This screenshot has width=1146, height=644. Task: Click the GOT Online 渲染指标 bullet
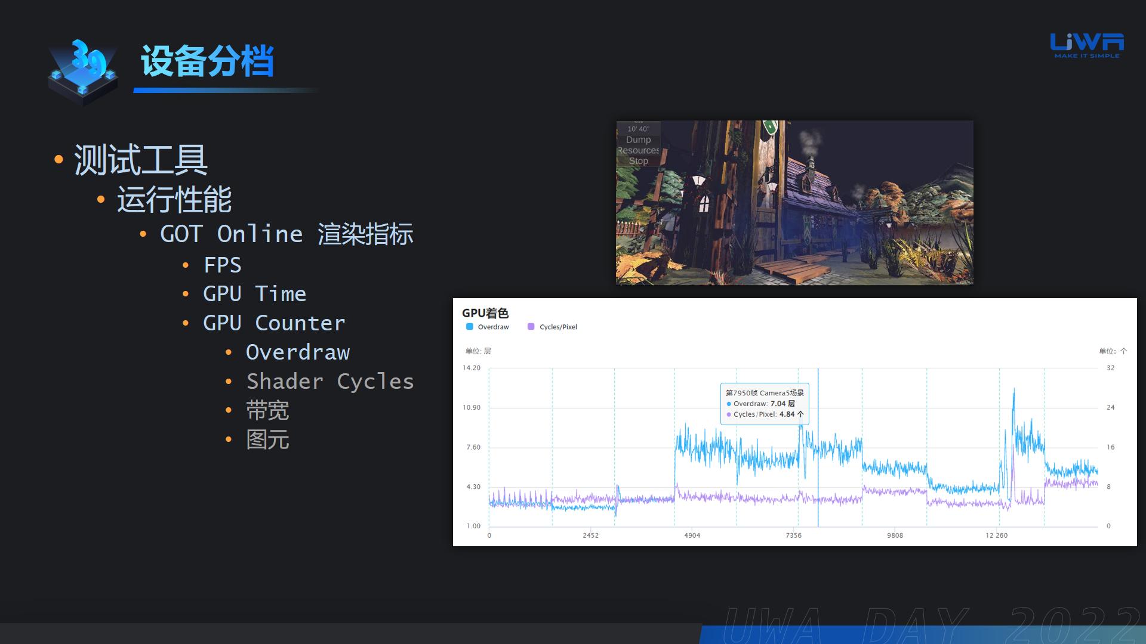click(x=286, y=234)
